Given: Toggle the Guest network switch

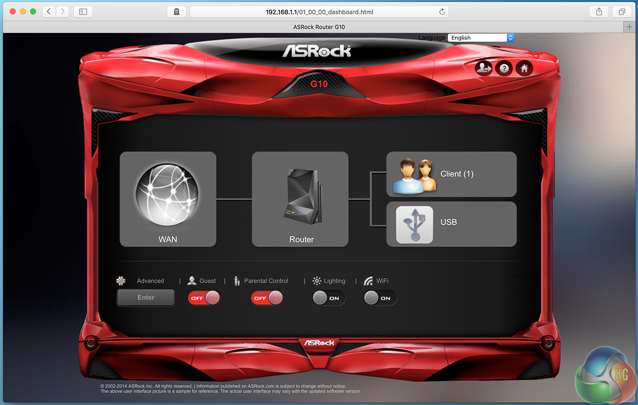Looking at the screenshot, I should coord(204,298).
